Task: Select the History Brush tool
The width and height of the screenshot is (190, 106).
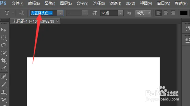Action: point(3,99)
